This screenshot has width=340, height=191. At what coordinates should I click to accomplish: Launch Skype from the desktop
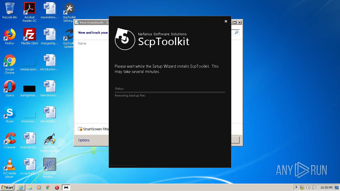point(10,115)
